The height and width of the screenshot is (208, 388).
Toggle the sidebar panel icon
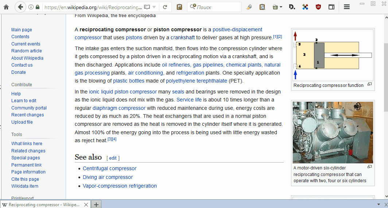coord(331,7)
